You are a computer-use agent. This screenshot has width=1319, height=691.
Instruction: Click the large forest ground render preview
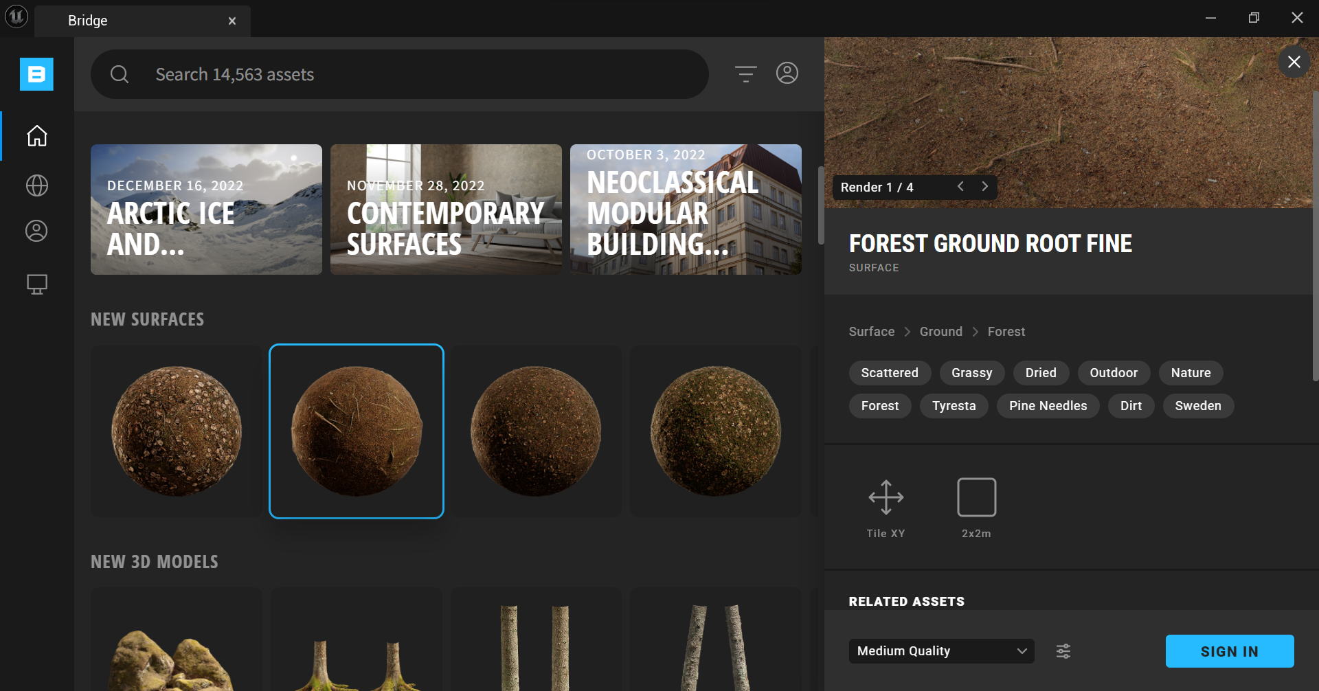pos(1068,122)
